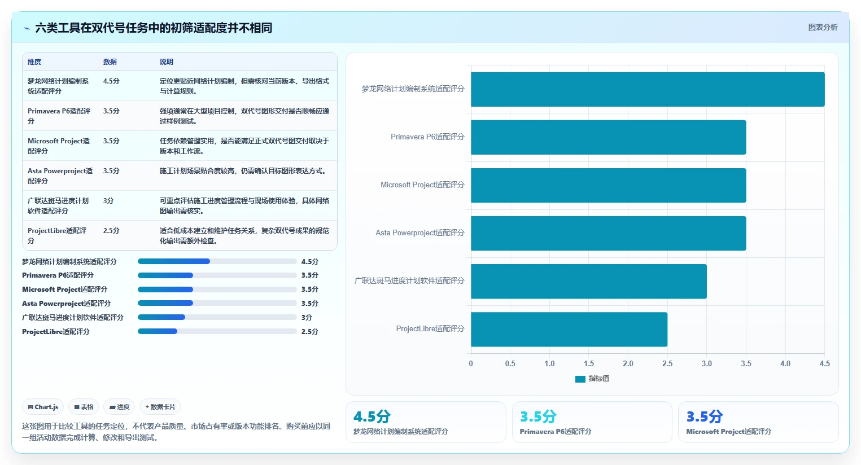Screen dimensions: 861x465
Task: Click the ProjectLibre chart bar
Action: pyautogui.click(x=569, y=329)
